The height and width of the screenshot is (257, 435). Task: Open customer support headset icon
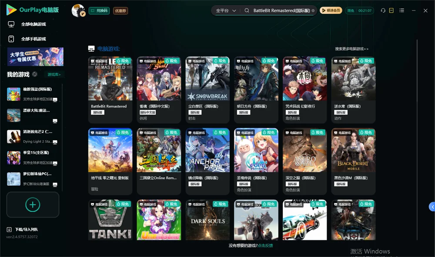pyautogui.click(x=383, y=10)
